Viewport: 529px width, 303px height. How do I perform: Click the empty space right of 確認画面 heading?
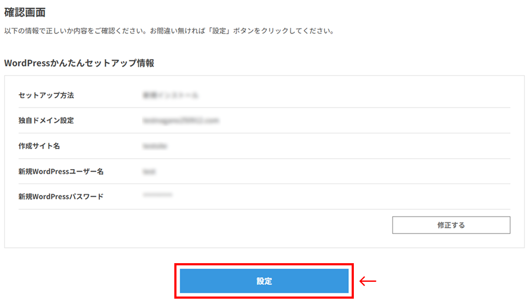point(260,13)
